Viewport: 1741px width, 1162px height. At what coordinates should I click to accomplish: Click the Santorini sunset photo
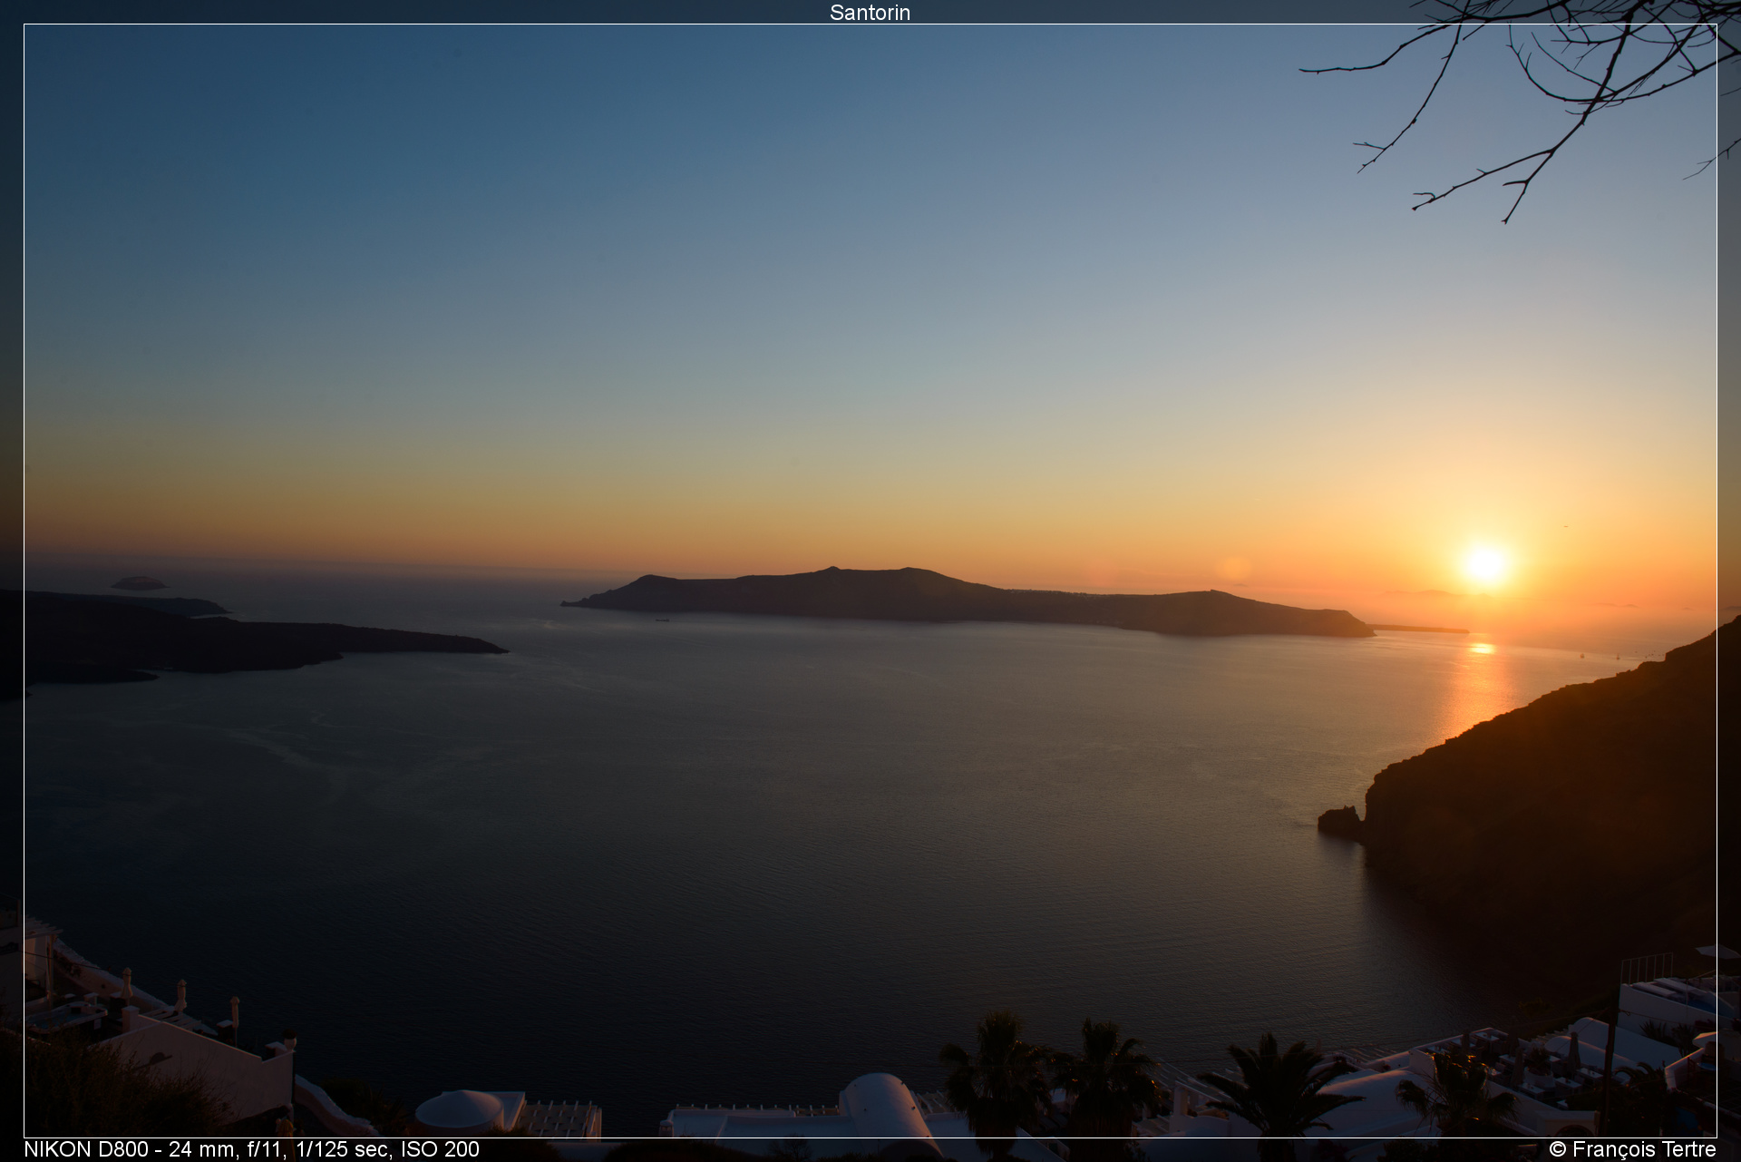coord(870,581)
